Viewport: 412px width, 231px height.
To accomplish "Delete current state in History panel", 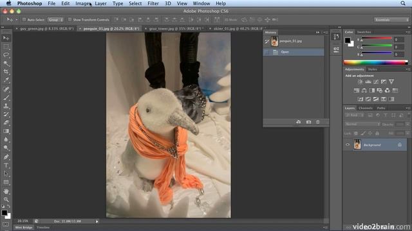I will 317,122.
